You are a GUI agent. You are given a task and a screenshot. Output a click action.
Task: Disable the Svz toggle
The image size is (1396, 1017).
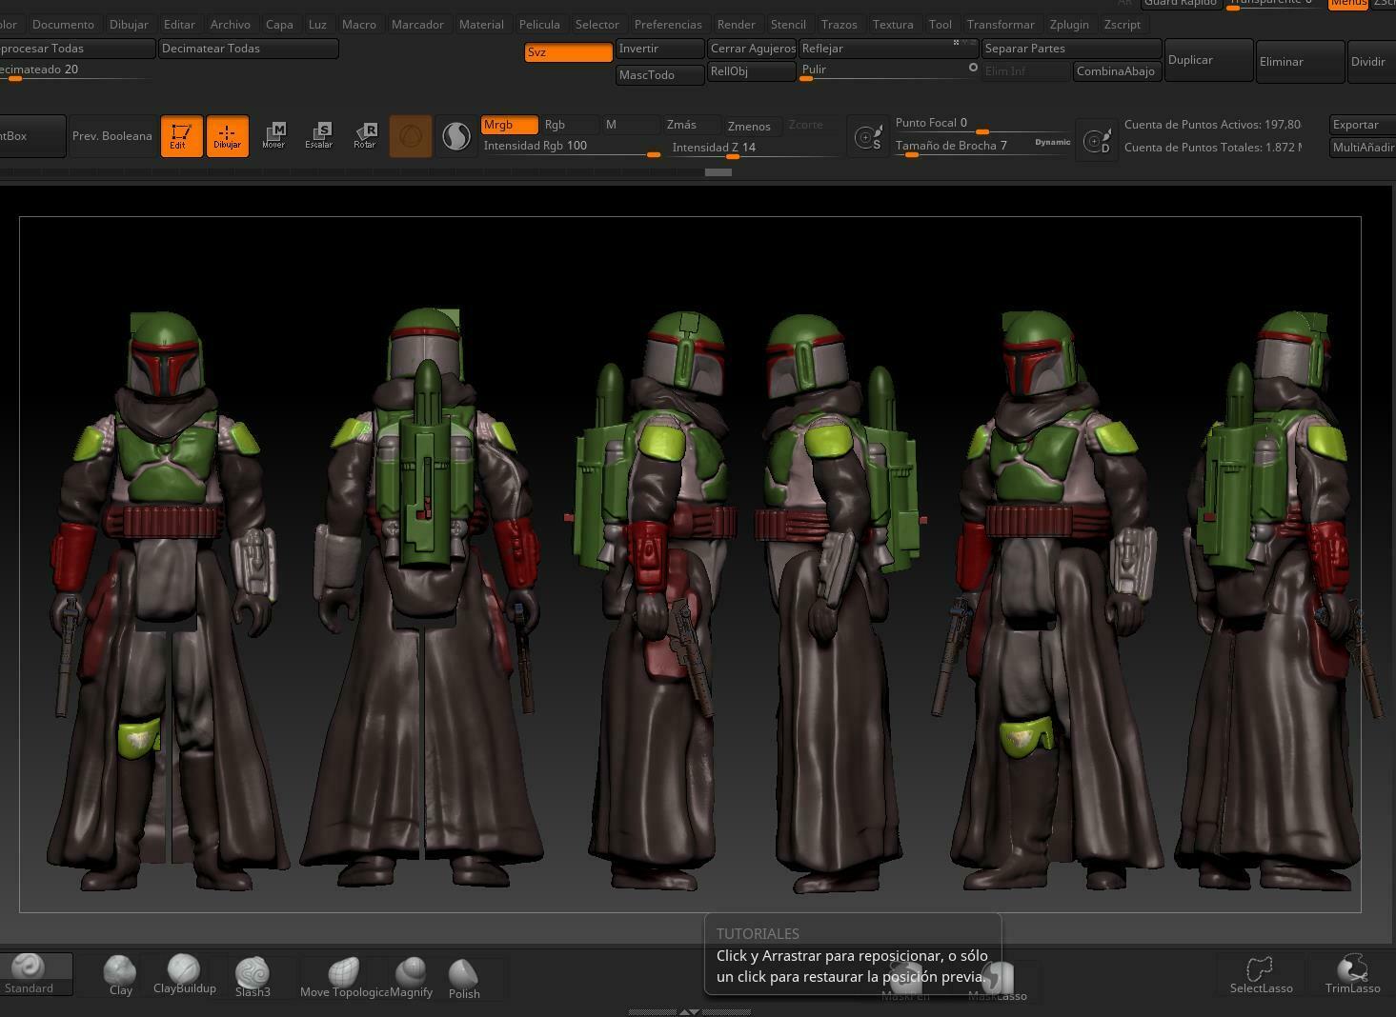coord(568,52)
